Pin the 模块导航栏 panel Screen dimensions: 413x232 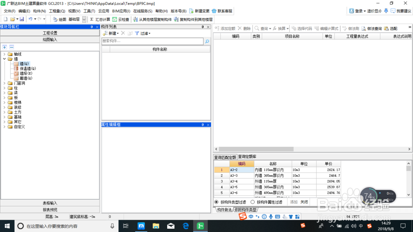tap(92, 27)
